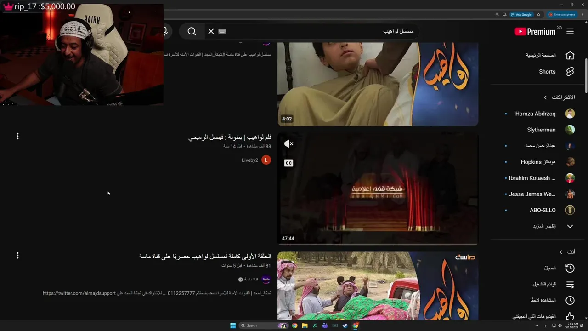This screenshot has height=331, width=588.
Task: Open Microsoft Teams from taskbar
Action: click(x=325, y=325)
